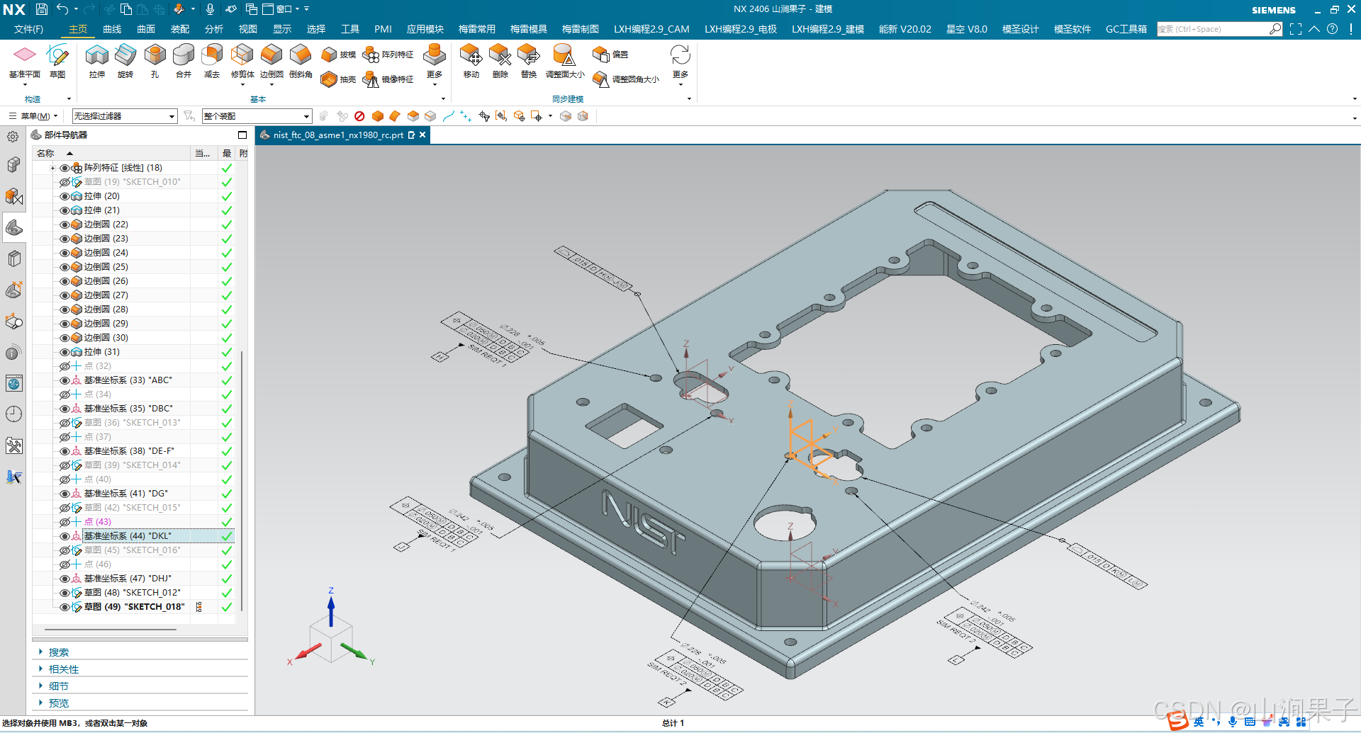Image resolution: width=1361 pixels, height=733 pixels.
Task: Show hidden 点 (43)
Action: (65, 522)
